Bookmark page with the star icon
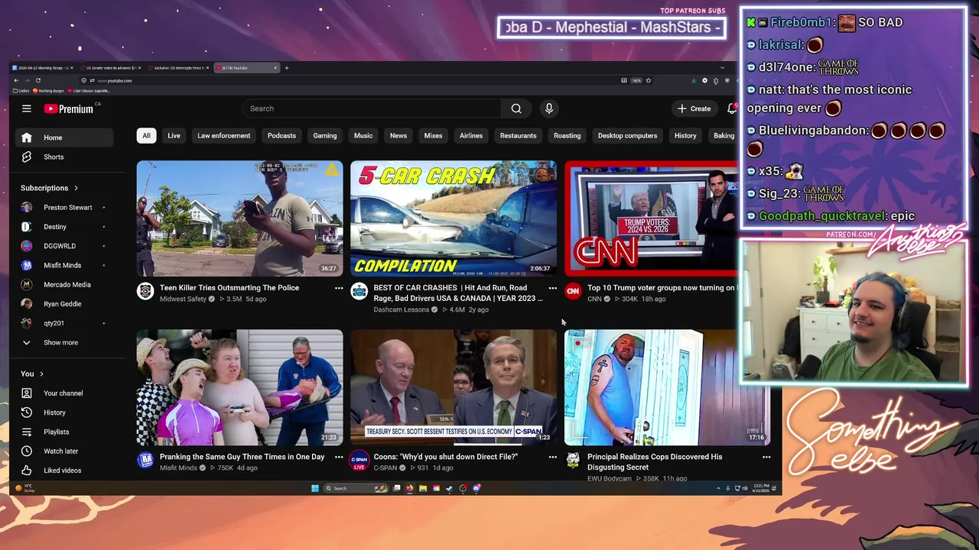 click(x=648, y=80)
